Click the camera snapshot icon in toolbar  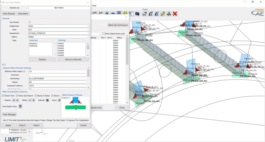click(x=137, y=13)
